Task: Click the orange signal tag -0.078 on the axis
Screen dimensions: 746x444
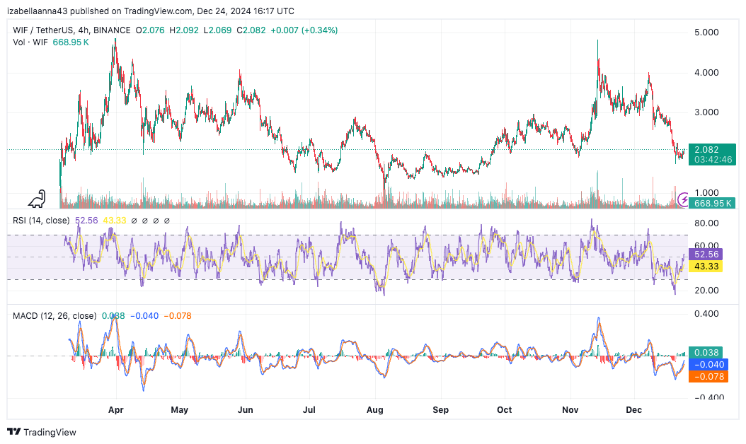Action: click(x=709, y=377)
